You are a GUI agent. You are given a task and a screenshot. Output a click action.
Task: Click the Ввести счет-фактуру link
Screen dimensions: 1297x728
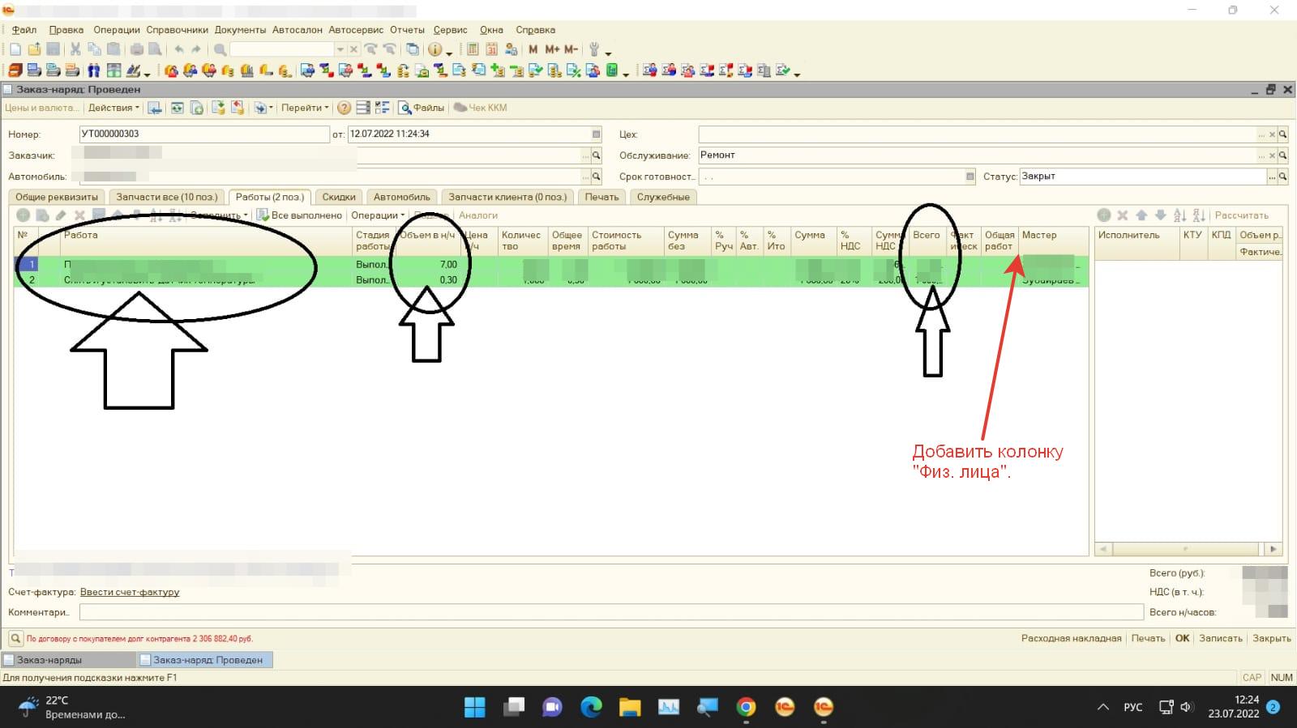(x=130, y=592)
